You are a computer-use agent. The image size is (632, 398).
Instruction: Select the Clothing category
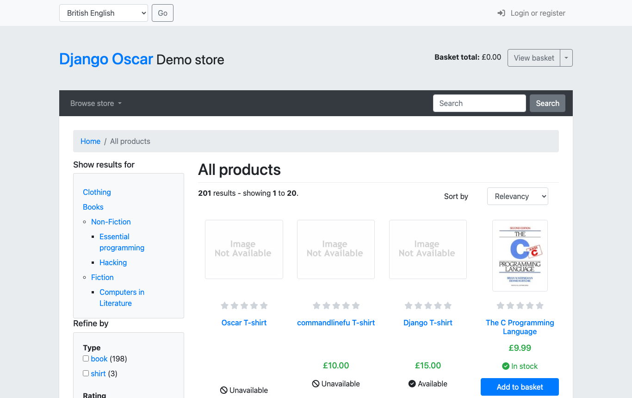coord(97,192)
